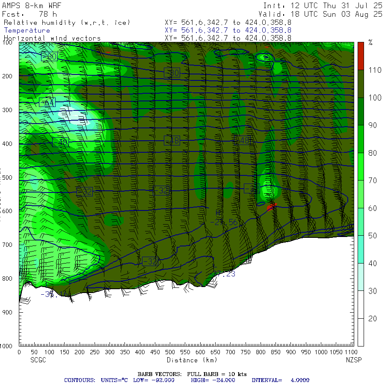Screen dimensions: 385x385
Task: Click "BARB VECTORS: FULL BARB = 10 kts" legend
Action: click(x=192, y=374)
